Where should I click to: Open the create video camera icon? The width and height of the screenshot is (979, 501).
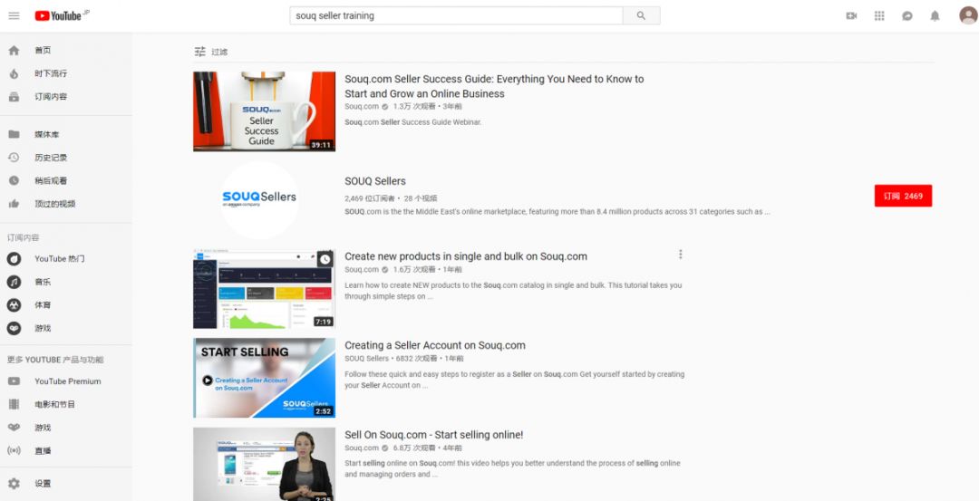point(851,15)
